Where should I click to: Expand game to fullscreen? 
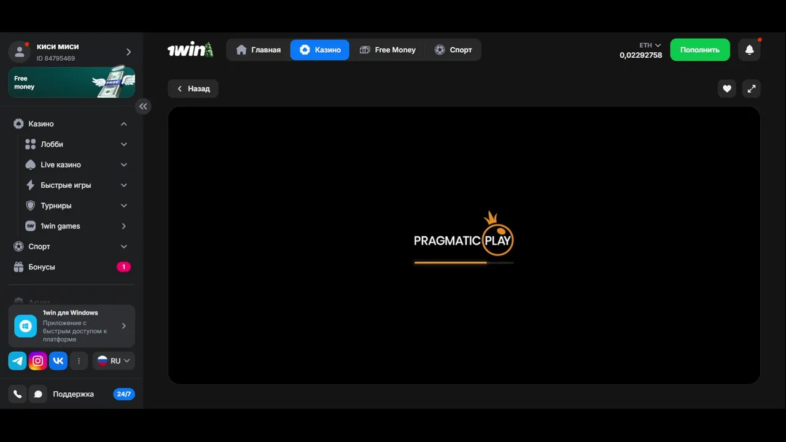click(x=752, y=88)
